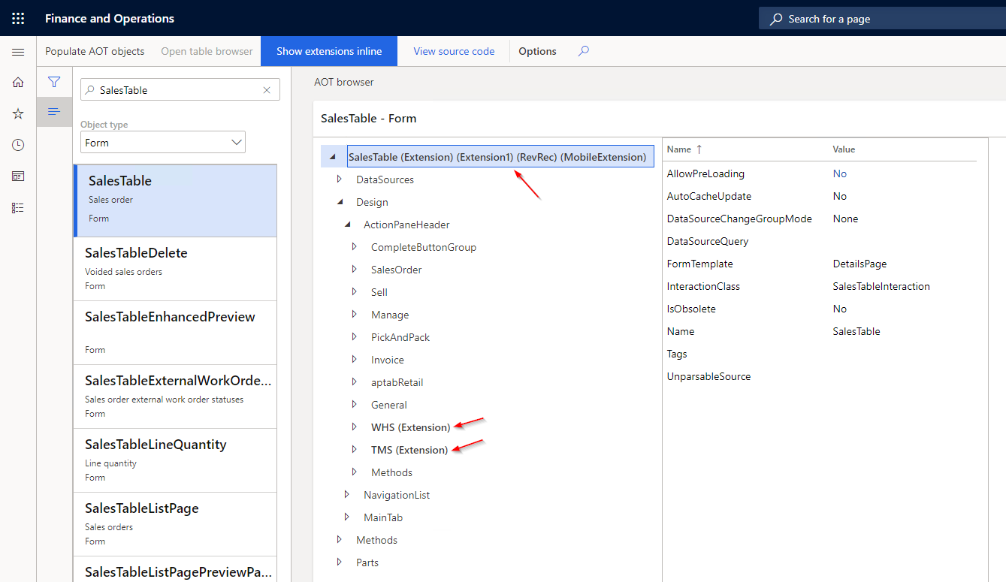The width and height of the screenshot is (1006, 582).
Task: Open the app launcher waffle icon
Action: coord(18,18)
